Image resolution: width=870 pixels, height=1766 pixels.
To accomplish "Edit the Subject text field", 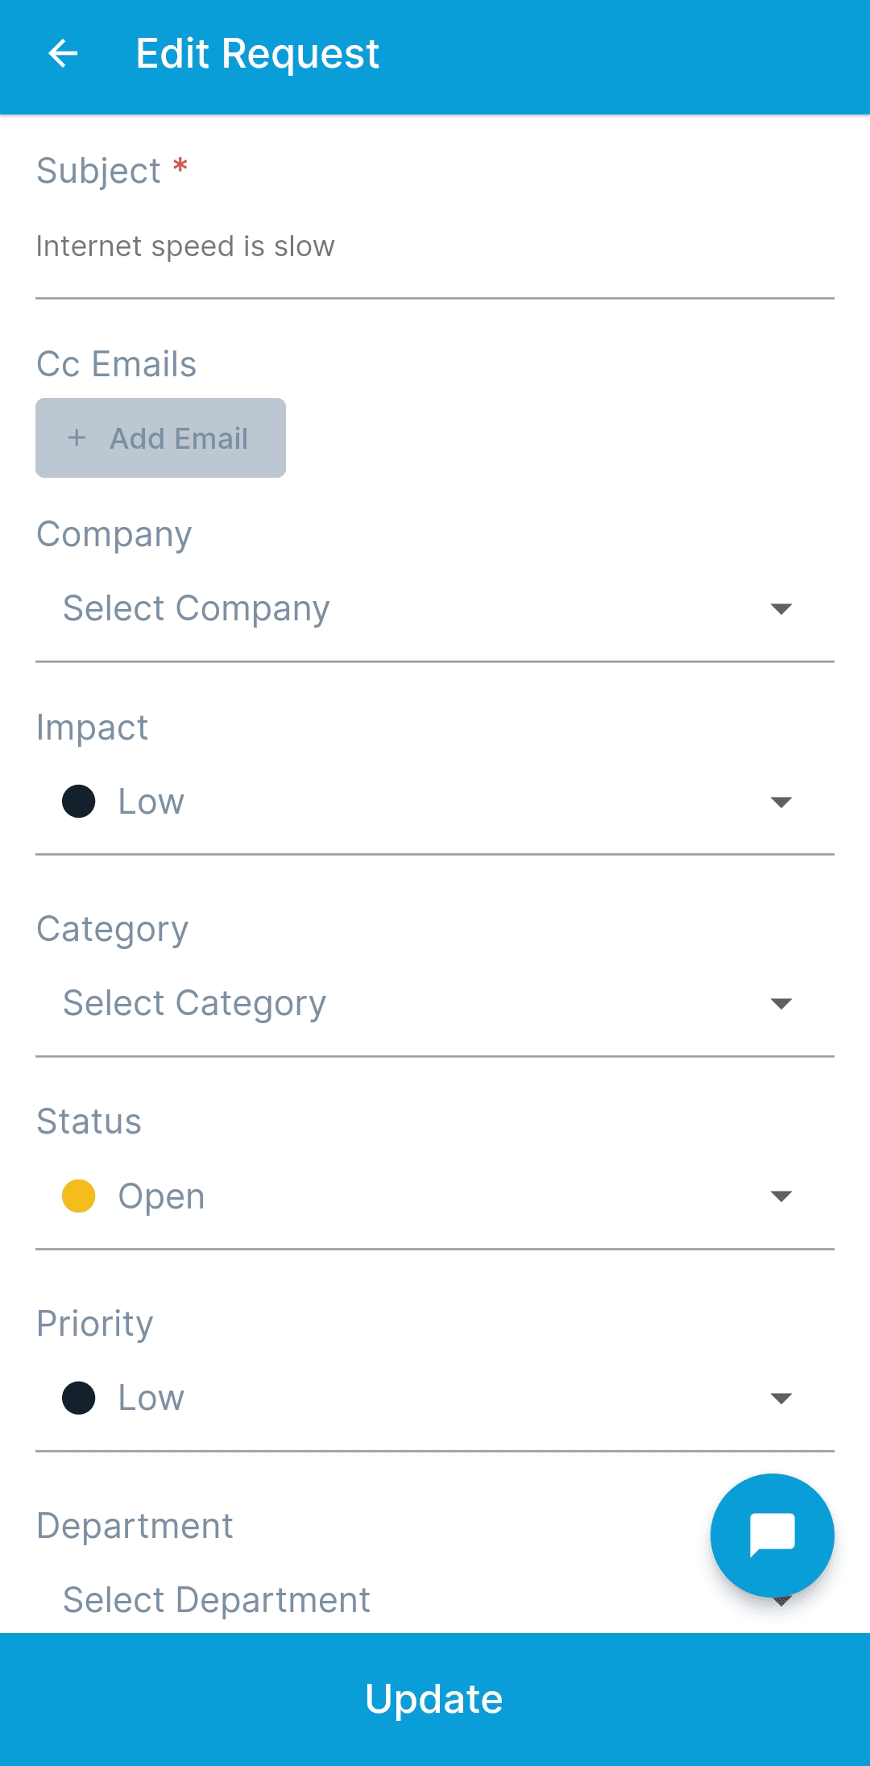I will (433, 247).
